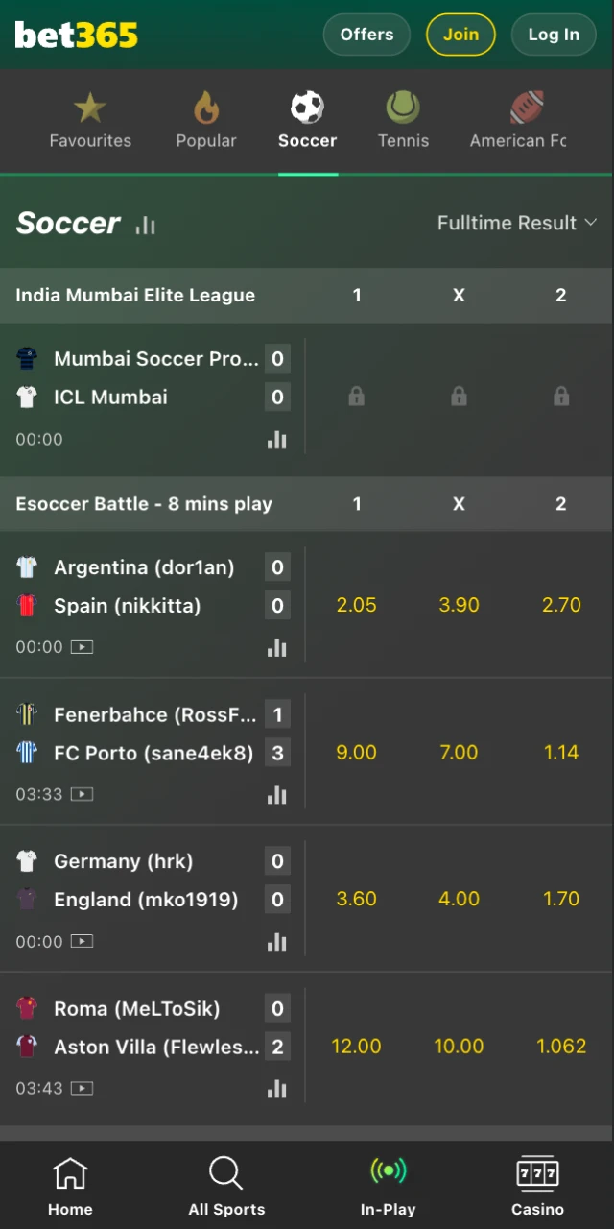This screenshot has height=1229, width=614.
Task: Open match stats for Argentina versus Spain
Action: click(x=277, y=648)
